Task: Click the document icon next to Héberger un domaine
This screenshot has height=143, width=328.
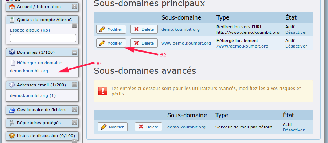Action: point(13,63)
